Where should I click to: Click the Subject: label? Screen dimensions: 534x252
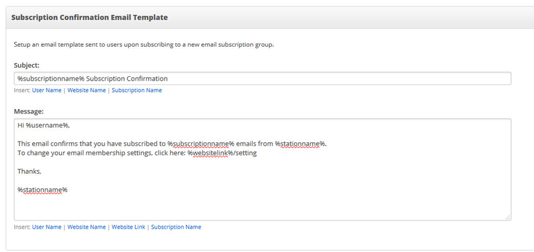(x=26, y=65)
